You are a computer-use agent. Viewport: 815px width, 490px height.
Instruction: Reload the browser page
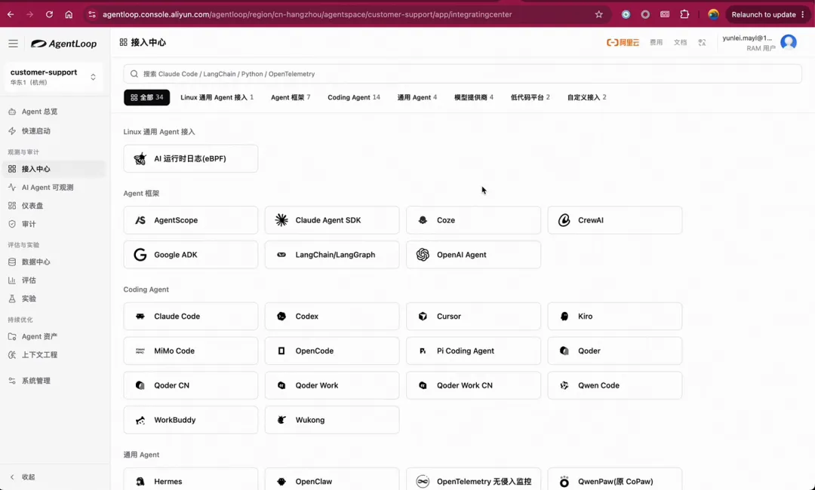[49, 14]
